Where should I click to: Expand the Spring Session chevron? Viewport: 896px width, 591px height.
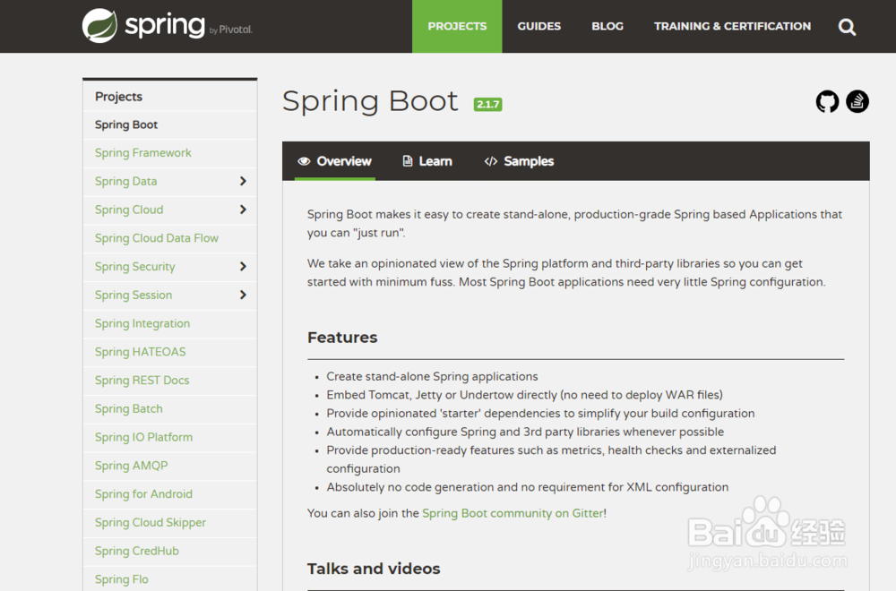click(243, 295)
